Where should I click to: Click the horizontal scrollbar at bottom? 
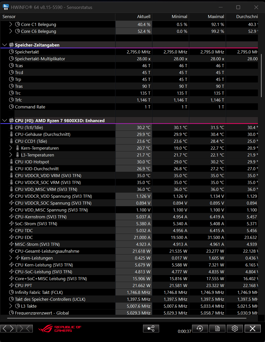tap(127, 318)
